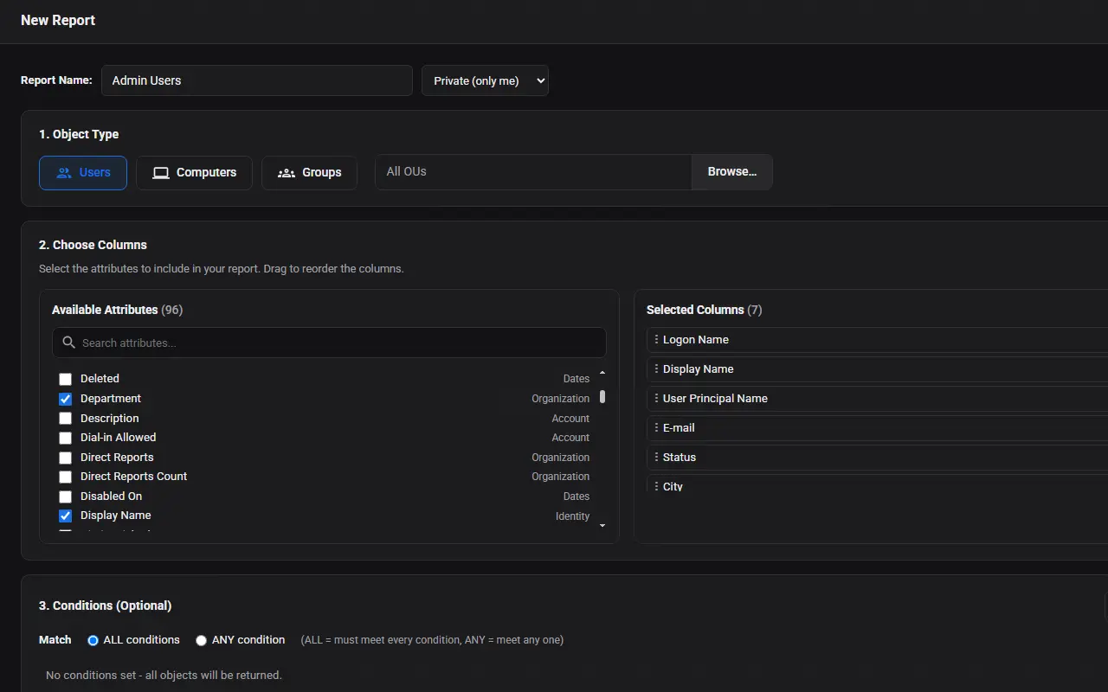Click the '3. Conditions (Optional)' heading

pos(106,605)
